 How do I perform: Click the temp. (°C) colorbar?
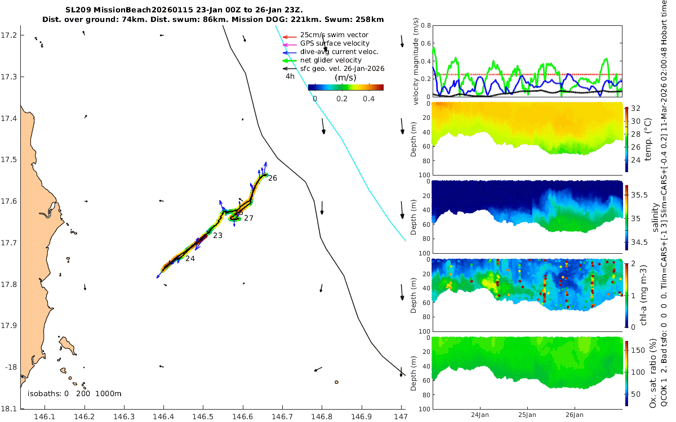coord(627,138)
